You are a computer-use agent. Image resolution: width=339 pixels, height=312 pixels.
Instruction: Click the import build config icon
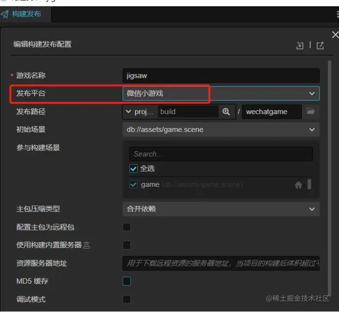[300, 45]
